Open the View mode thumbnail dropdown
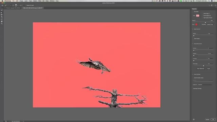The height and width of the screenshot is (122, 217). pyautogui.click(x=198, y=16)
